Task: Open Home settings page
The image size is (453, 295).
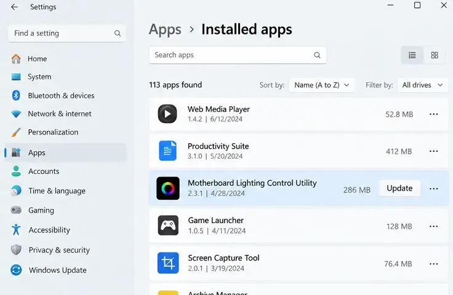Action: (x=66, y=58)
